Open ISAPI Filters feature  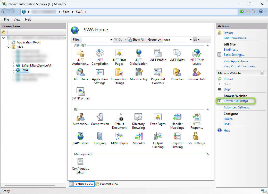pyautogui.click(x=80, y=138)
